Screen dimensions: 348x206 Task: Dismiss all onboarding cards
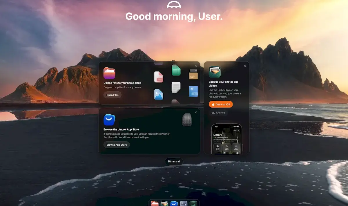(x=174, y=161)
